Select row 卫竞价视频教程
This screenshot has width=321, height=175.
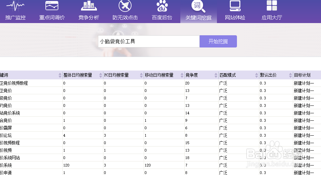tap(161, 83)
